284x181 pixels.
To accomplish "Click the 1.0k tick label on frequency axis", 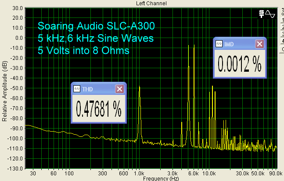I will tap(139, 173).
